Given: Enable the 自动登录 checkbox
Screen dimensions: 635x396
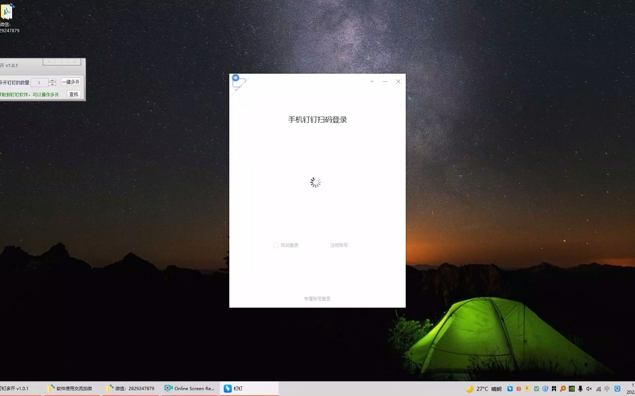Looking at the screenshot, I should 276,245.
